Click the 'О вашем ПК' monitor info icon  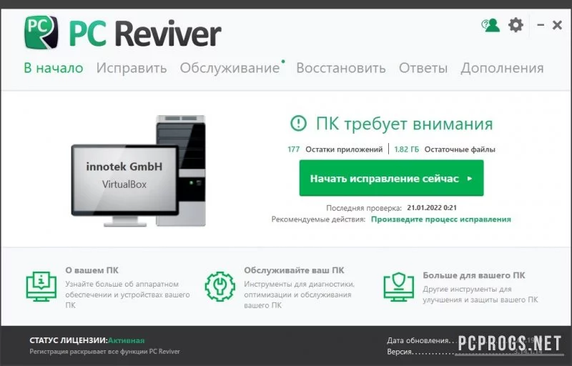pyautogui.click(x=41, y=286)
